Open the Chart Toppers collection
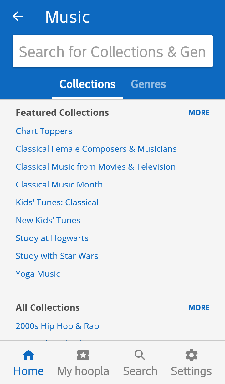This screenshot has height=384, width=225. [x=44, y=131]
